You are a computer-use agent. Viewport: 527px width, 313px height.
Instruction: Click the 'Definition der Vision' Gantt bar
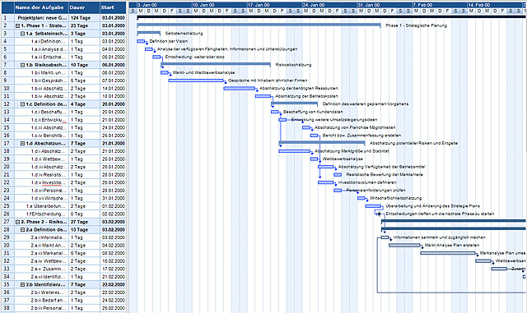click(141, 41)
